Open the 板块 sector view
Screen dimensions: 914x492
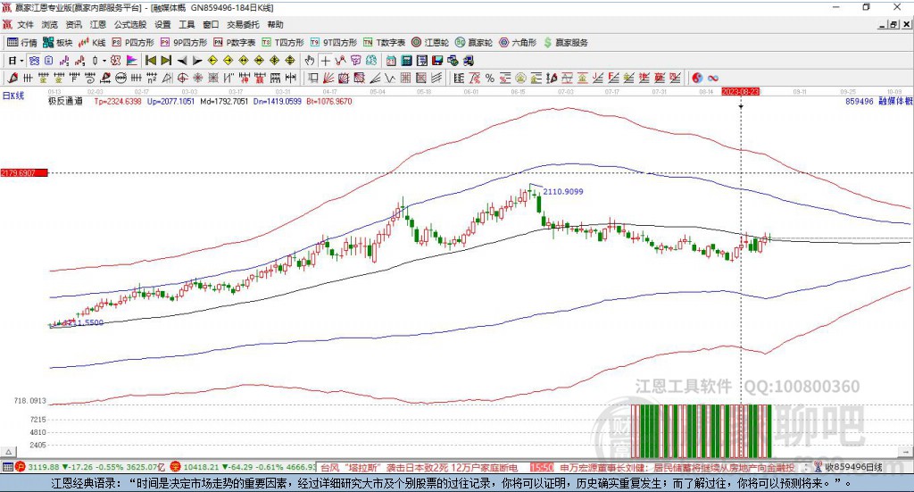click(58, 43)
